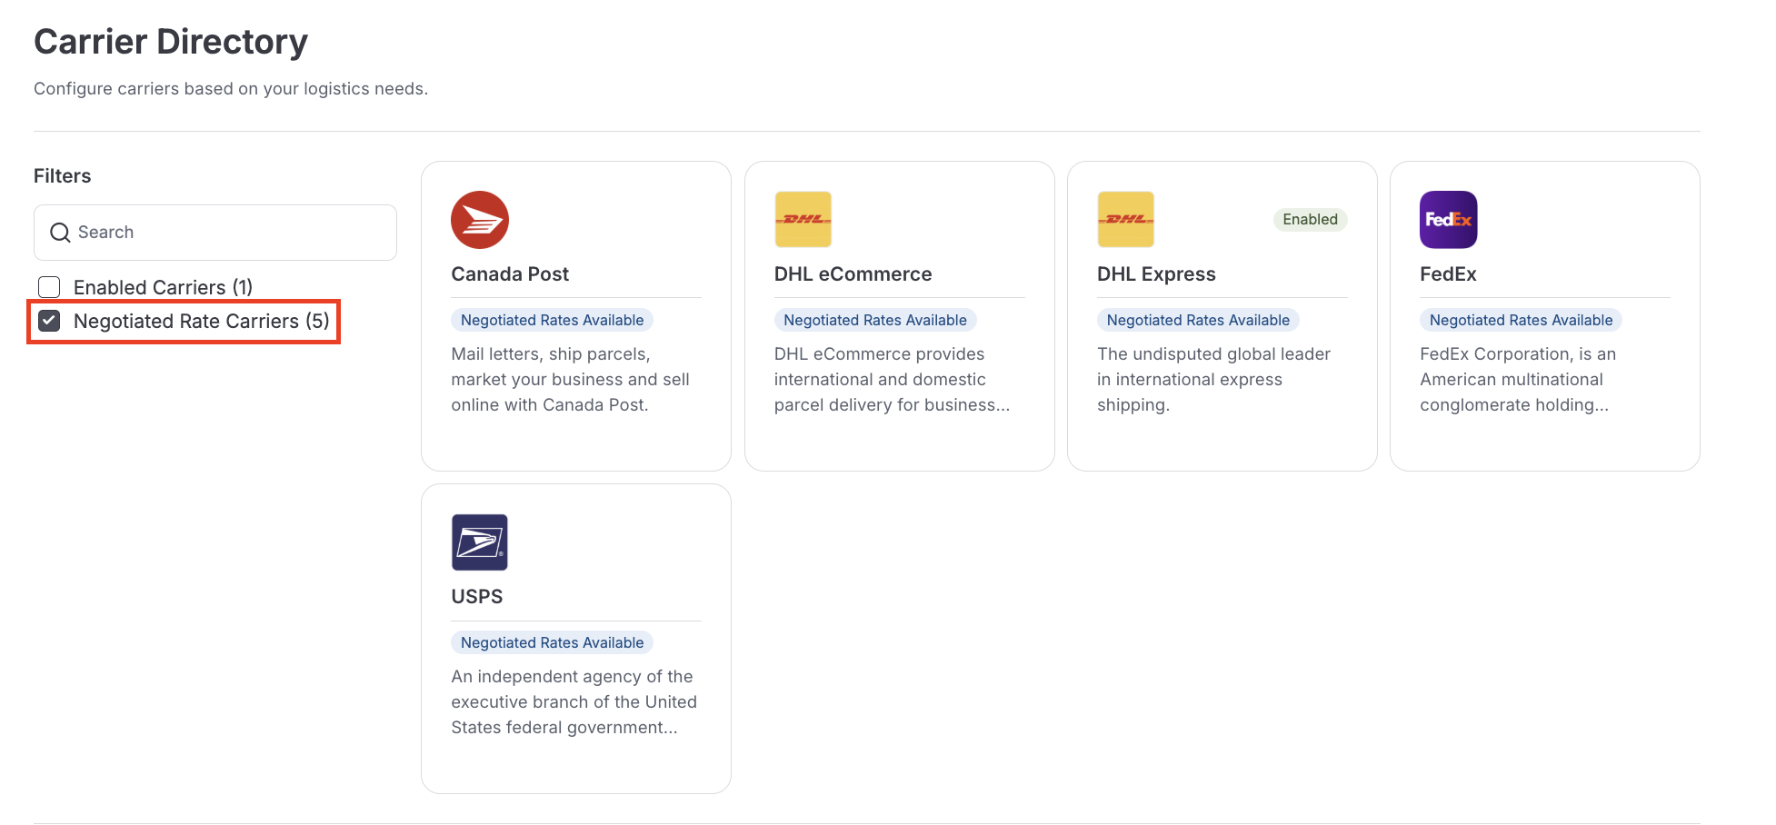The height and width of the screenshot is (825, 1776).
Task: Click the Enabled badge on DHL Express
Action: pos(1310,220)
